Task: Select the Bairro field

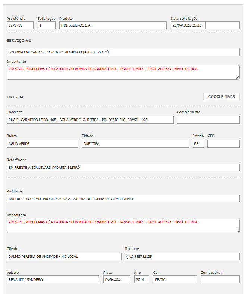Action: point(43,144)
